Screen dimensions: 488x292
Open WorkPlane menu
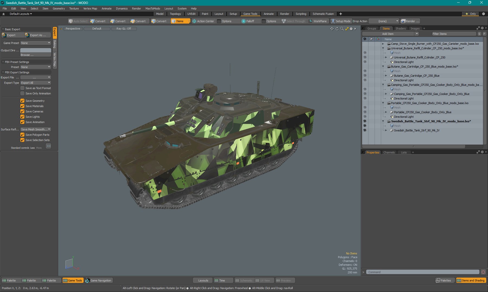pos(318,21)
